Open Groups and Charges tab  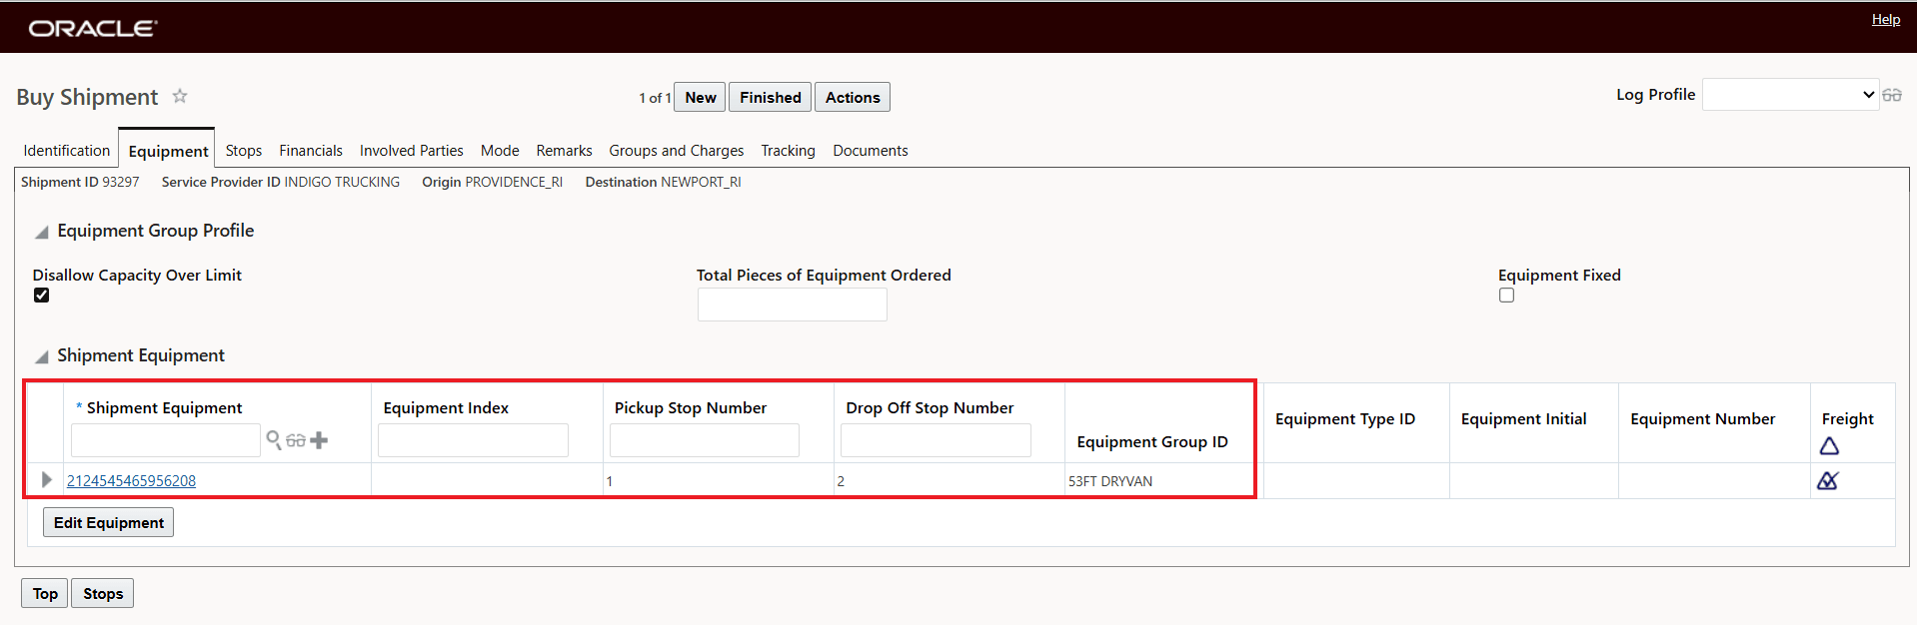point(677,151)
